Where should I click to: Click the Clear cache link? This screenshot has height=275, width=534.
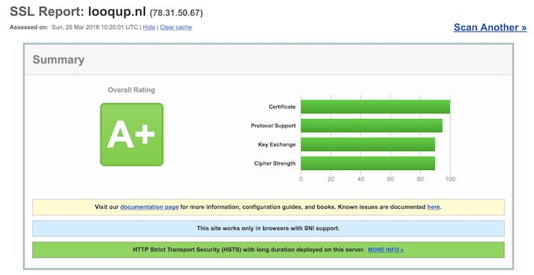pyautogui.click(x=175, y=27)
